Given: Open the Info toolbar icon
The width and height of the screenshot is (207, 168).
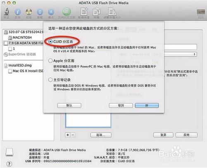Looking at the screenshot, I should pos(18,12).
